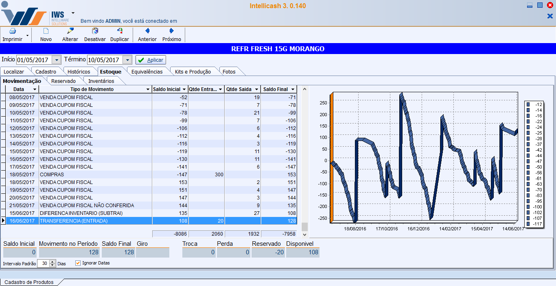
Task: Click the Início date input field
Action: point(34,60)
